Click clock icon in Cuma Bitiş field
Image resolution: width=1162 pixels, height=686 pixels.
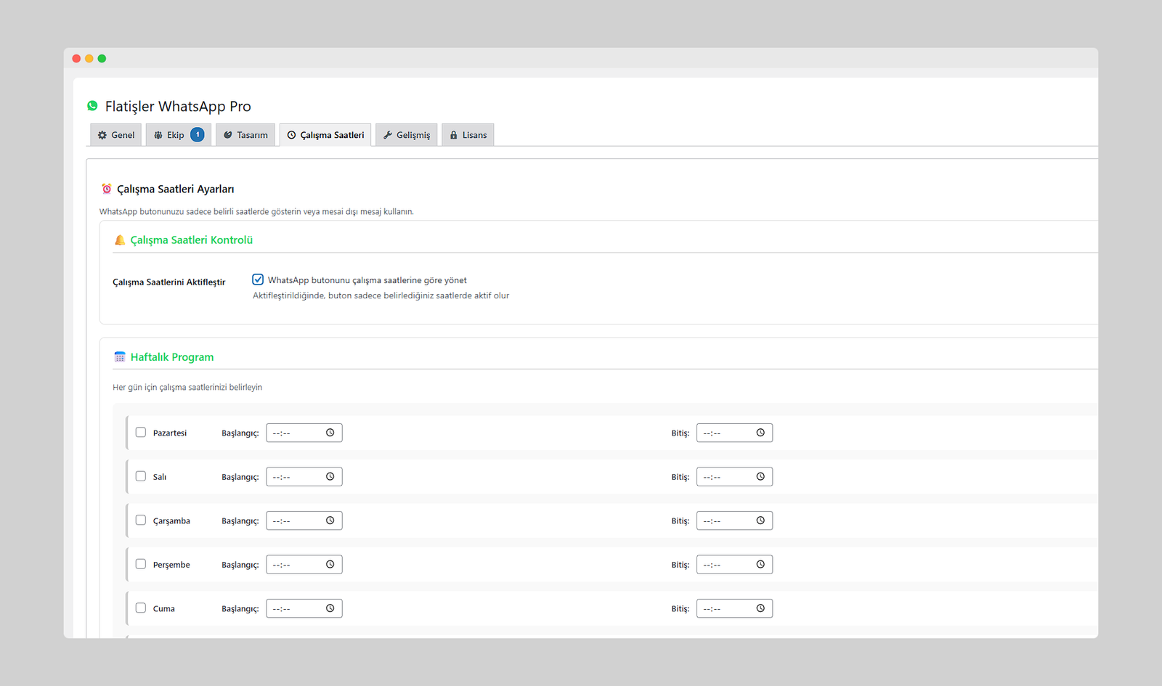(760, 608)
